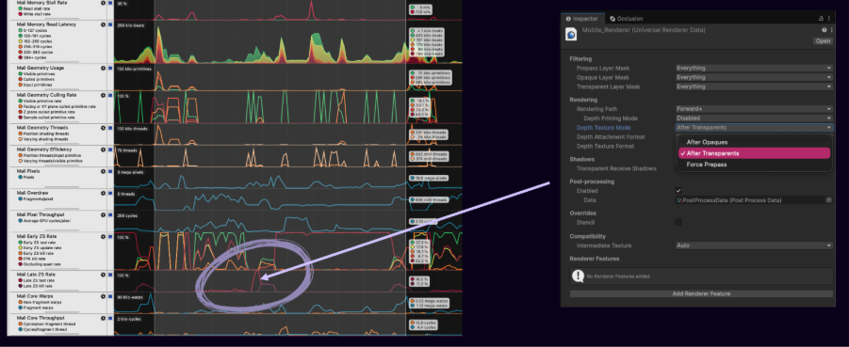
Task: Open settings gear for Mali Pixels chart
Action: coord(104,171)
